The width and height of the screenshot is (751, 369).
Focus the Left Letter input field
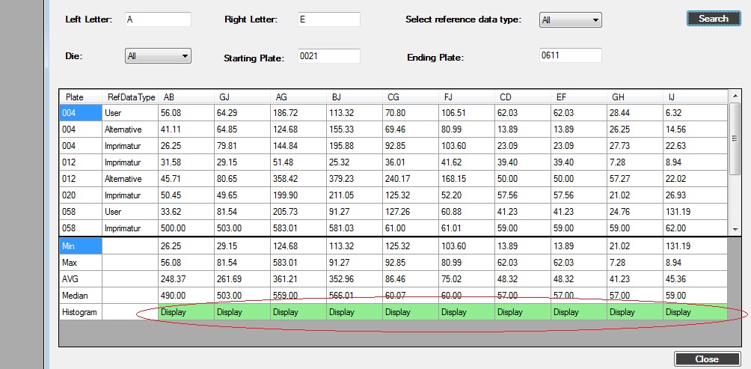tap(158, 19)
